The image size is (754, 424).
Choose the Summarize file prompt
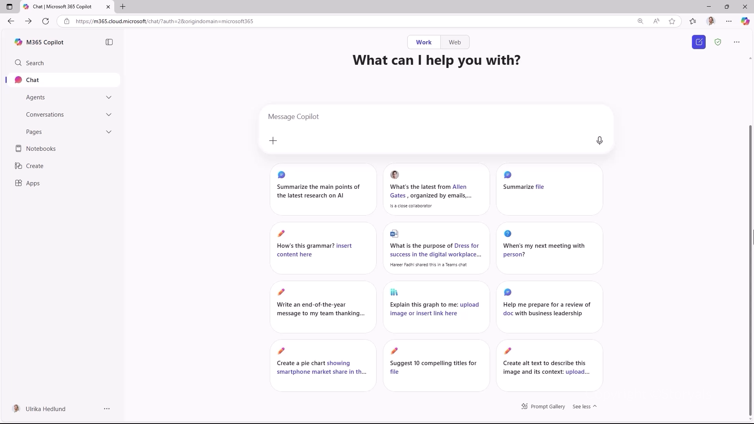tap(549, 189)
